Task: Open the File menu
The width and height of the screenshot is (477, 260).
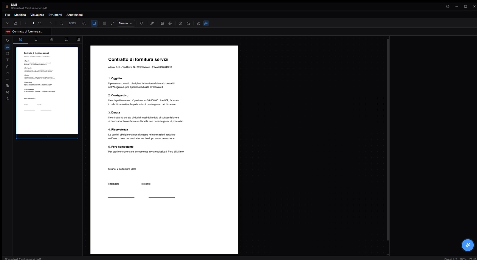Action: (x=7, y=15)
